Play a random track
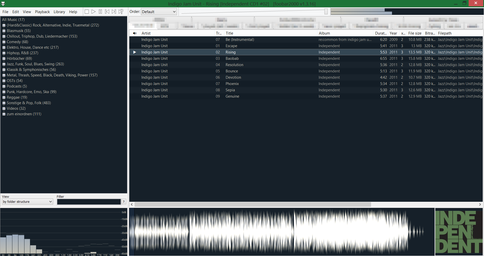484x256 pixels. click(121, 12)
